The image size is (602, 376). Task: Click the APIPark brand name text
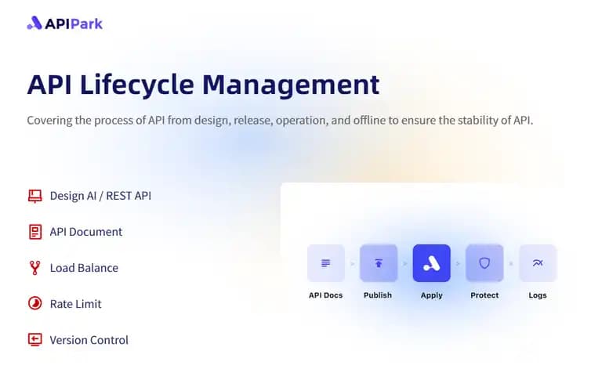point(74,24)
